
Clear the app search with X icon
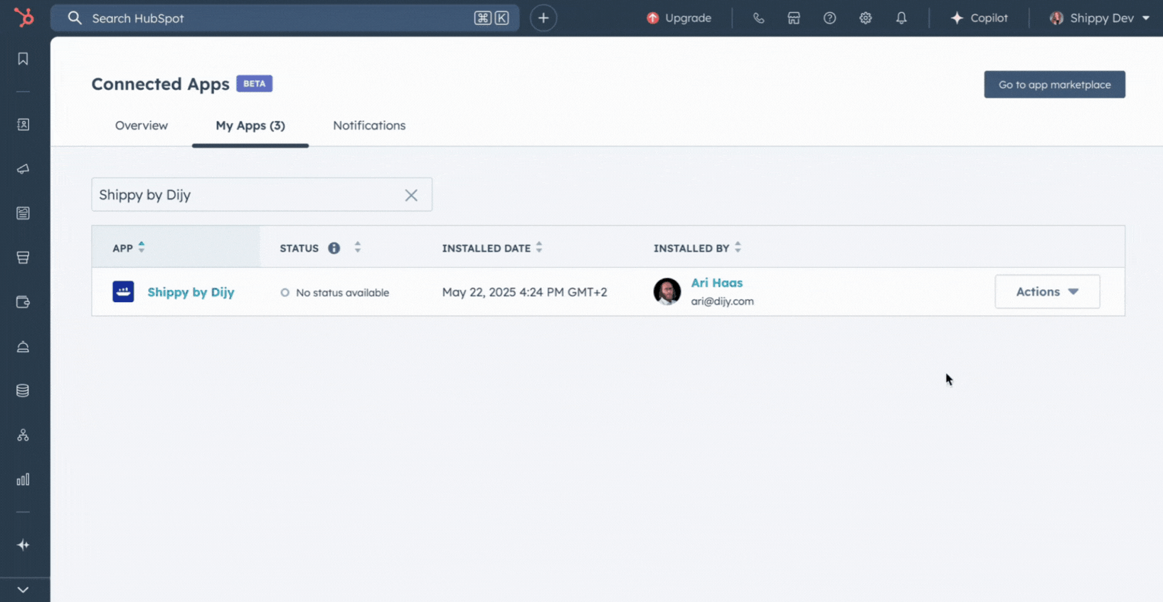(411, 195)
